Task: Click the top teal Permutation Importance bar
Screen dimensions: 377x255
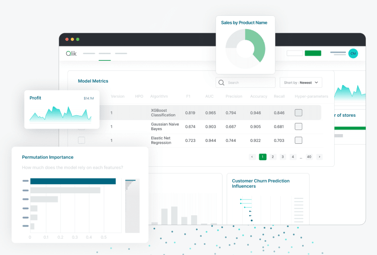Action: [x=73, y=181]
